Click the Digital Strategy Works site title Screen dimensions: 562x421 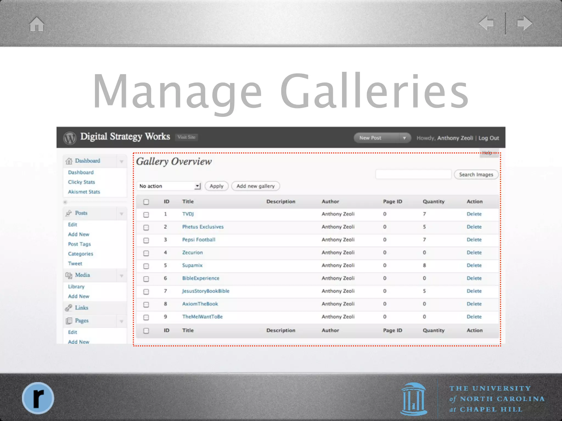pyautogui.click(x=125, y=137)
